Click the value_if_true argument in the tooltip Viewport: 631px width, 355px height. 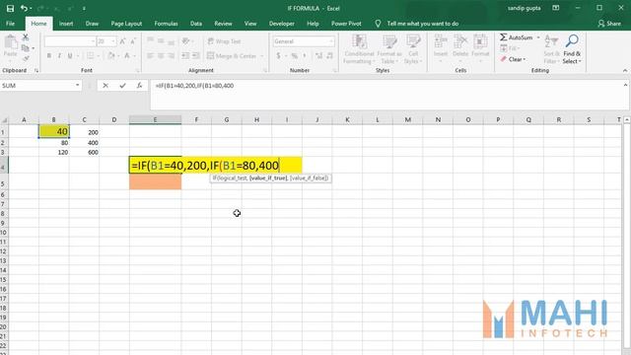(x=268, y=177)
